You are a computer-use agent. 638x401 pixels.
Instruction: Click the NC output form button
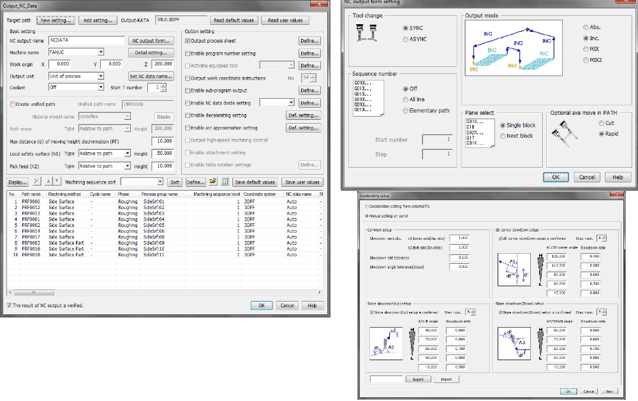[x=151, y=41]
